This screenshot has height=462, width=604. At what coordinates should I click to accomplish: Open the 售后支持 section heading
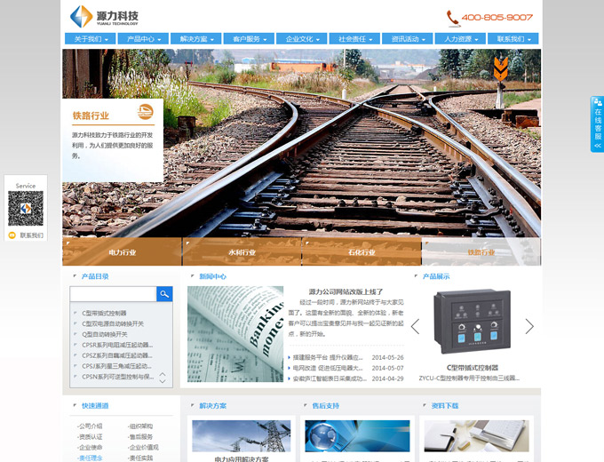click(x=325, y=406)
